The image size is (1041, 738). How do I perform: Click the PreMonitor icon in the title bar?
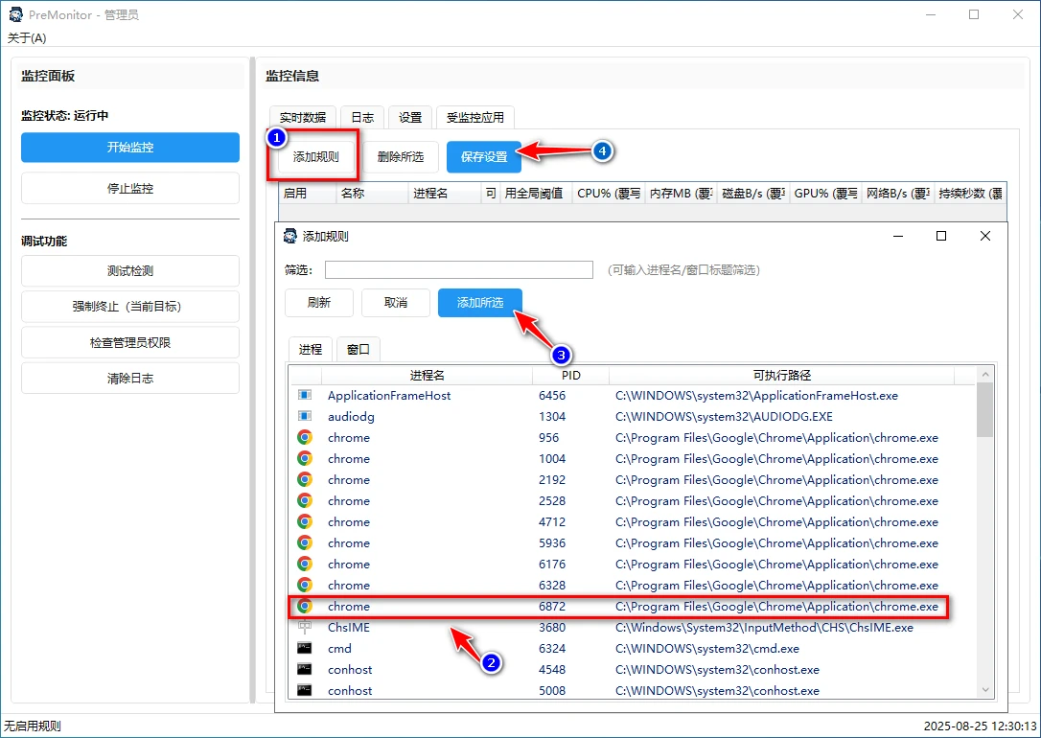14,14
